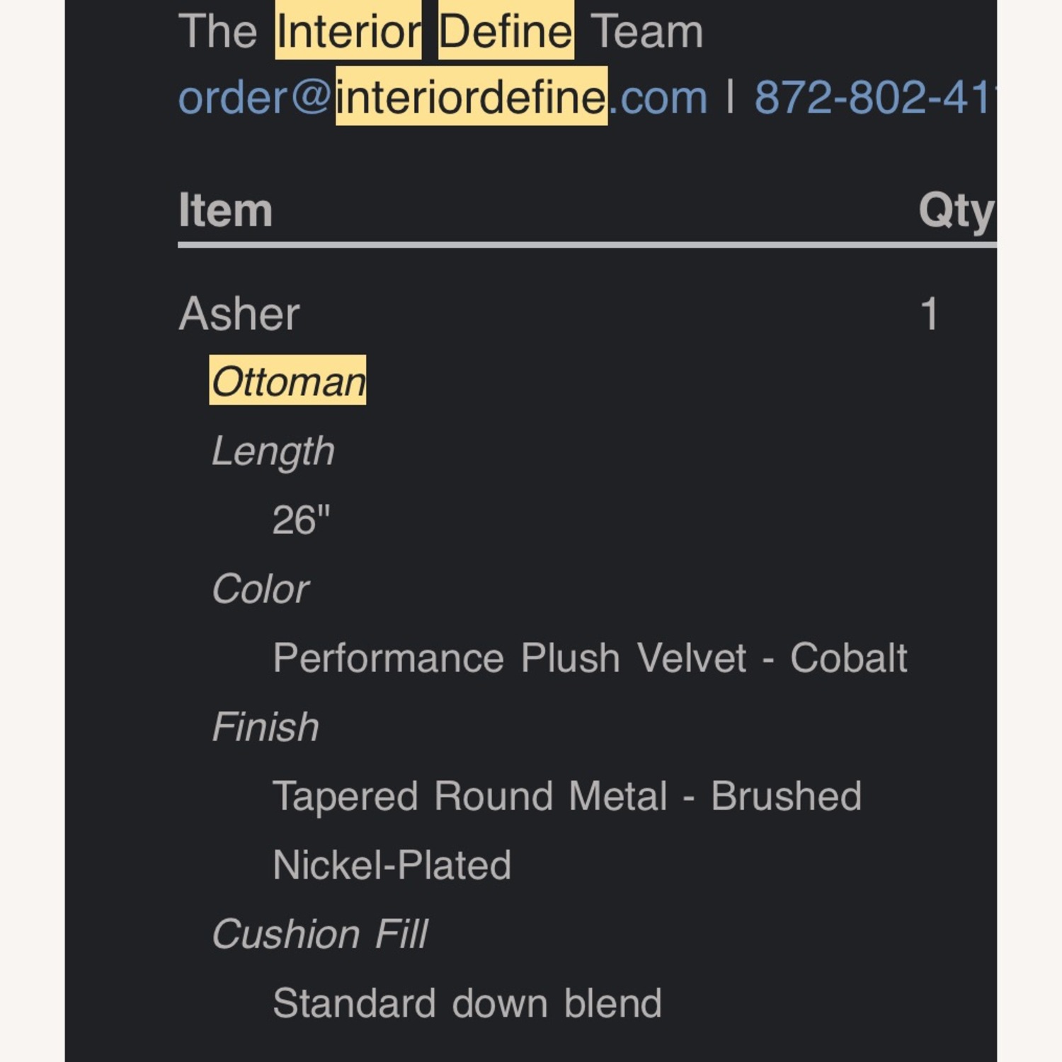
Task: Select the "Length" attribute label
Action: pyautogui.click(x=273, y=451)
